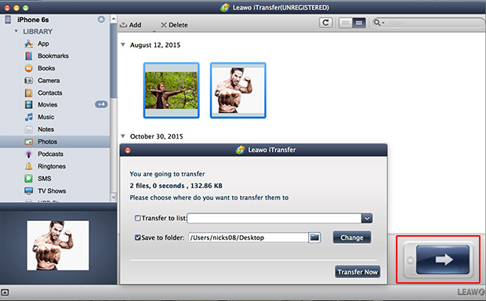Open the Transfer to list dropdown
The width and height of the screenshot is (486, 301).
pos(367,218)
